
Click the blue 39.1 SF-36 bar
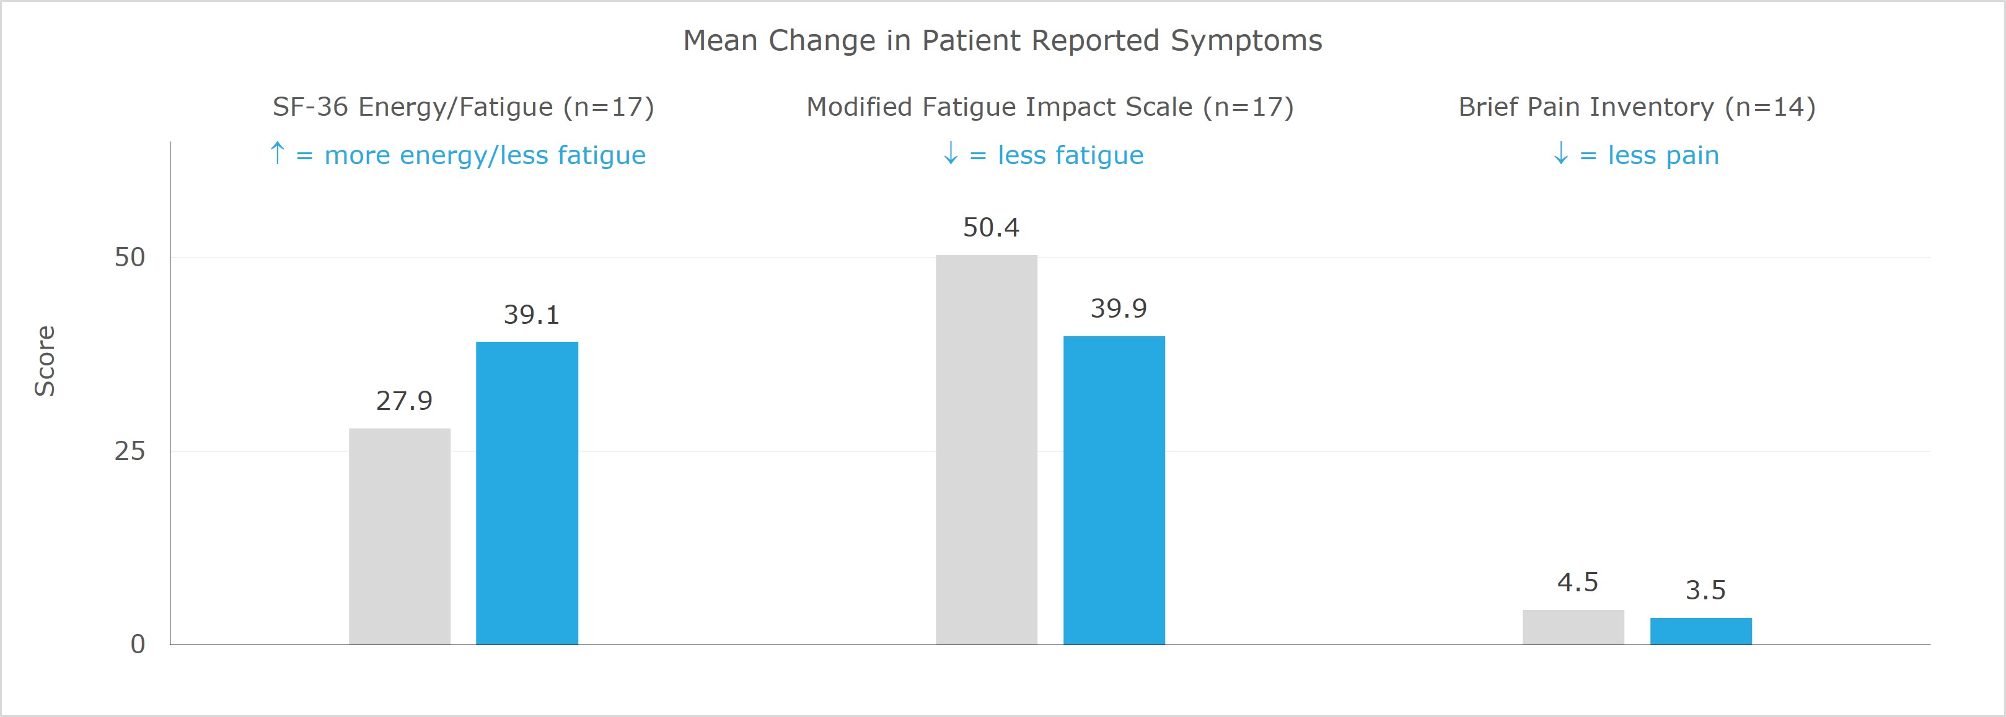tap(527, 493)
